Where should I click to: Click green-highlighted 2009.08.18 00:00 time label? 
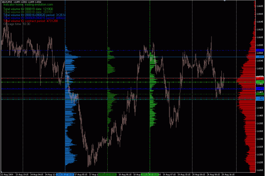(x=108, y=174)
